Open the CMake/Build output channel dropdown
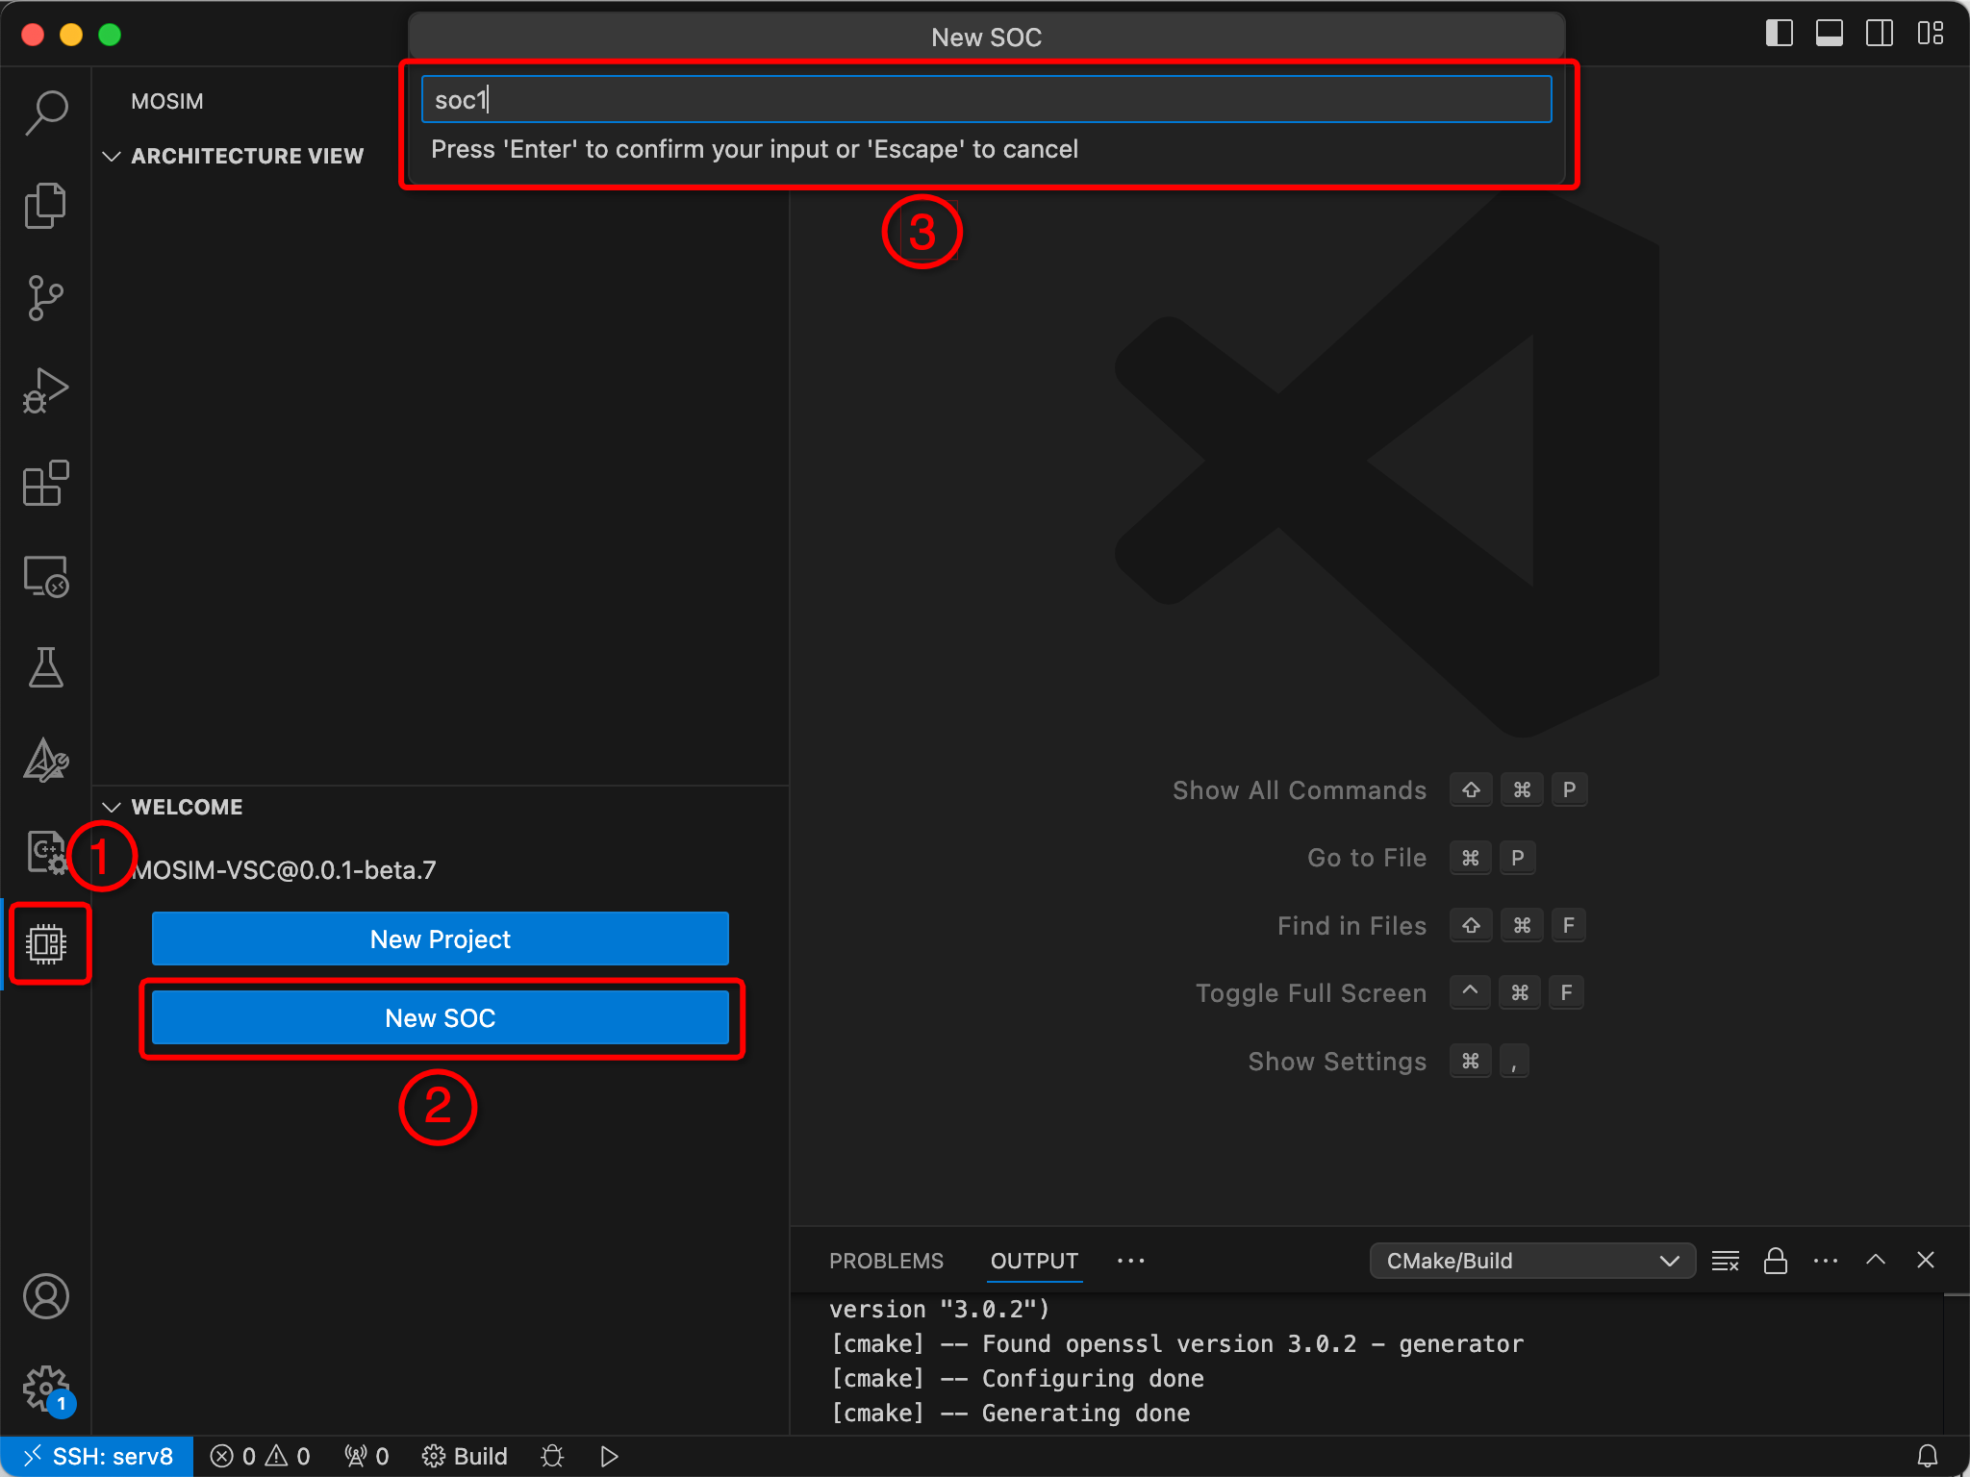The image size is (1970, 1477). 1532,1261
